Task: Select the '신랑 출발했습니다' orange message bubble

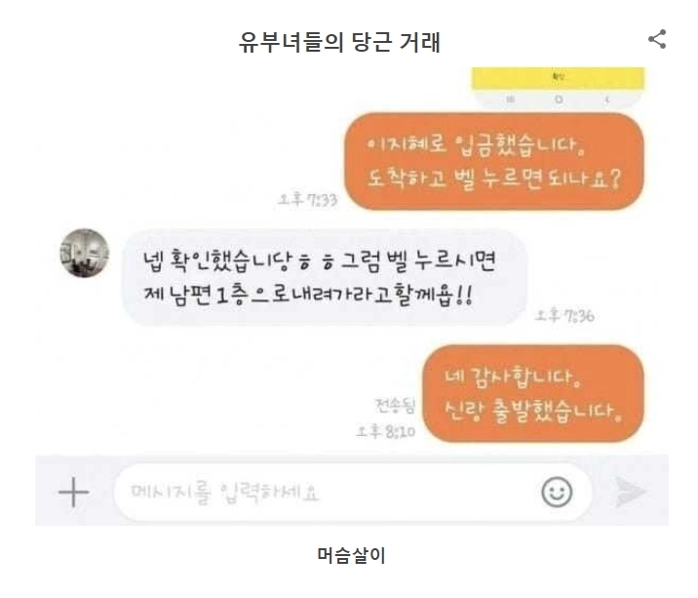Action: pos(533,393)
